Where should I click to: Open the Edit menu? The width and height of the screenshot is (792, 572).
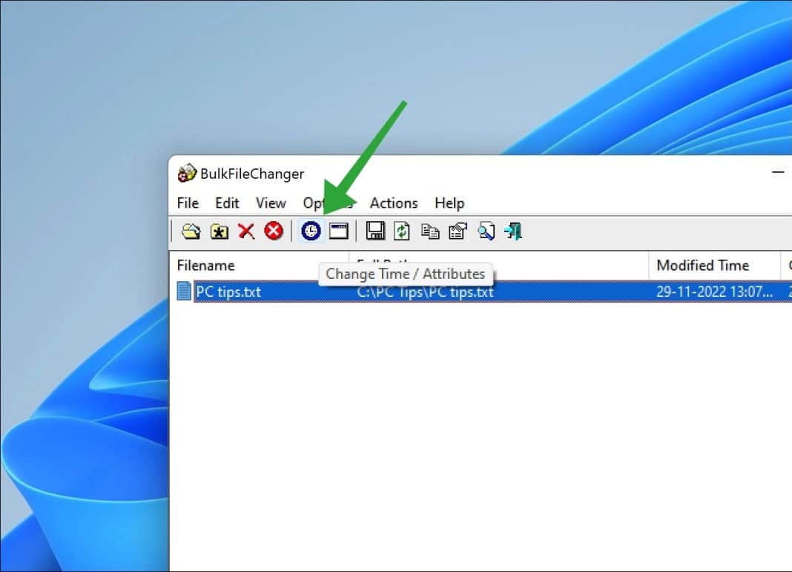click(x=228, y=203)
